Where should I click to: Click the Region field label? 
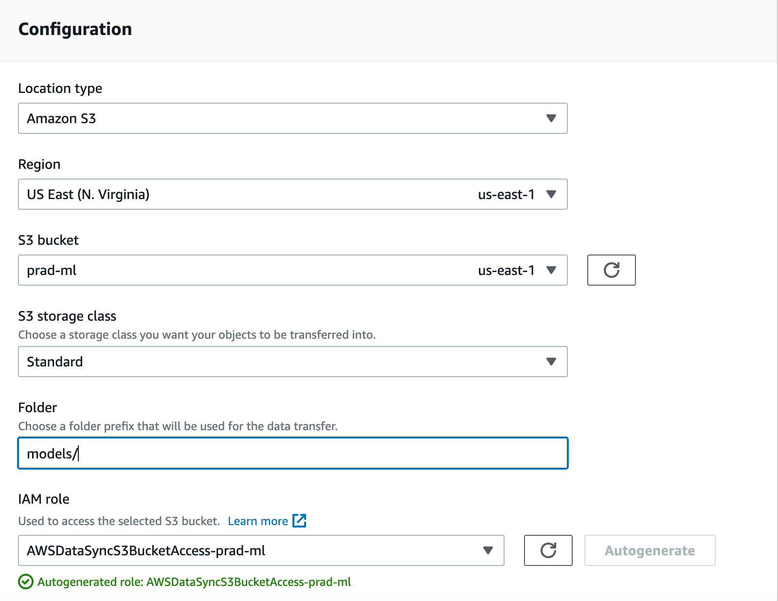click(x=39, y=164)
